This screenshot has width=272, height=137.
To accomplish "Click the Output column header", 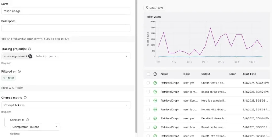I will click(206, 74).
